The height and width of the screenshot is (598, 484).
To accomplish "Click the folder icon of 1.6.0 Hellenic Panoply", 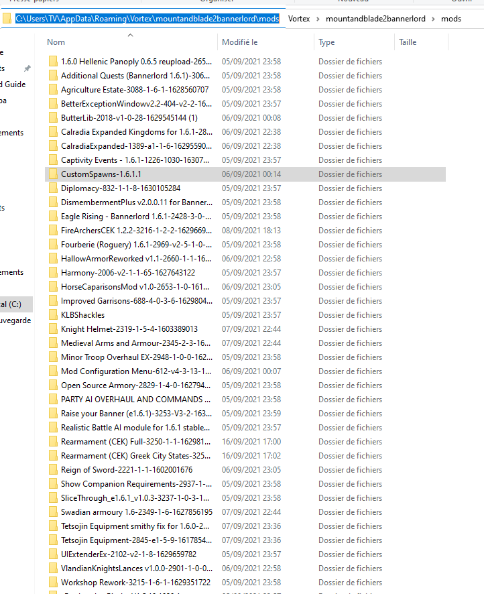I will (x=53, y=62).
